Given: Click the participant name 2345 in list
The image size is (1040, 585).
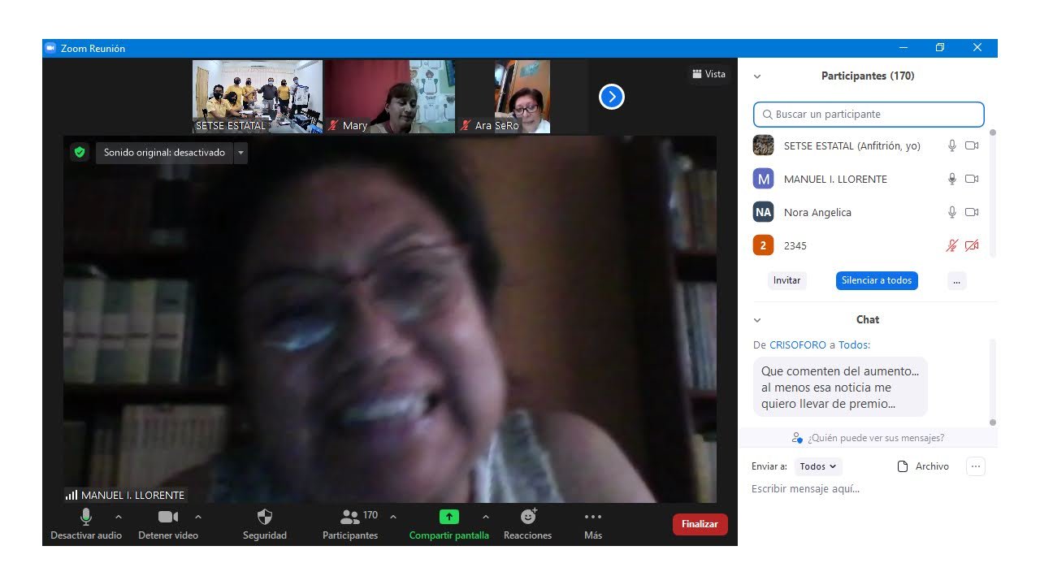Looking at the screenshot, I should (x=795, y=245).
